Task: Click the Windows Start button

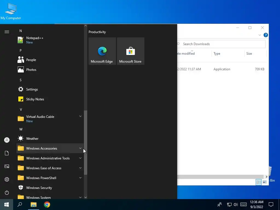Action: pos(7,205)
